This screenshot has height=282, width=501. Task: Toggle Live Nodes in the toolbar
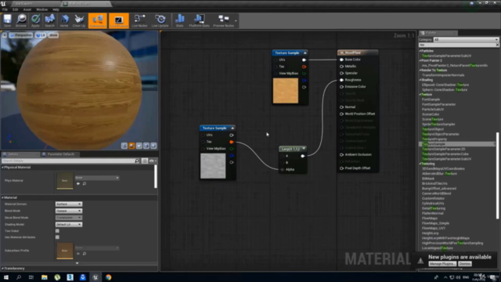point(139,21)
